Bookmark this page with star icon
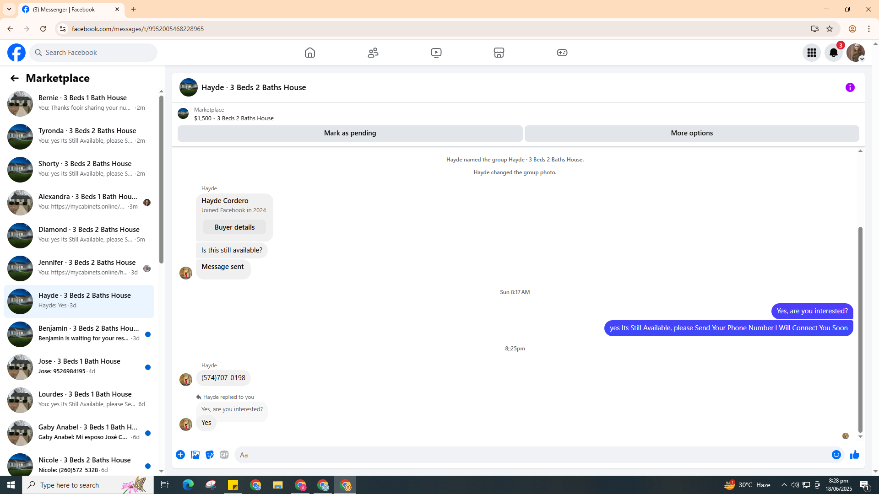879x494 pixels. tap(830, 29)
